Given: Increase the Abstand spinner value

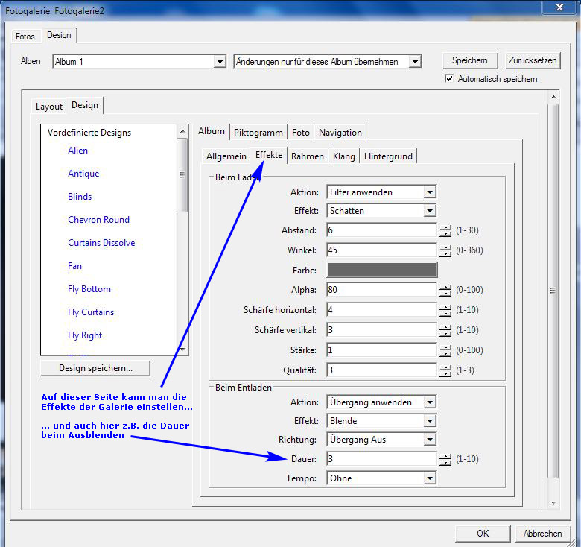Looking at the screenshot, I should click(x=445, y=227).
